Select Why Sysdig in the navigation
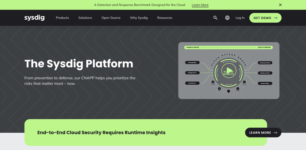This screenshot has width=306, height=150. click(x=139, y=18)
